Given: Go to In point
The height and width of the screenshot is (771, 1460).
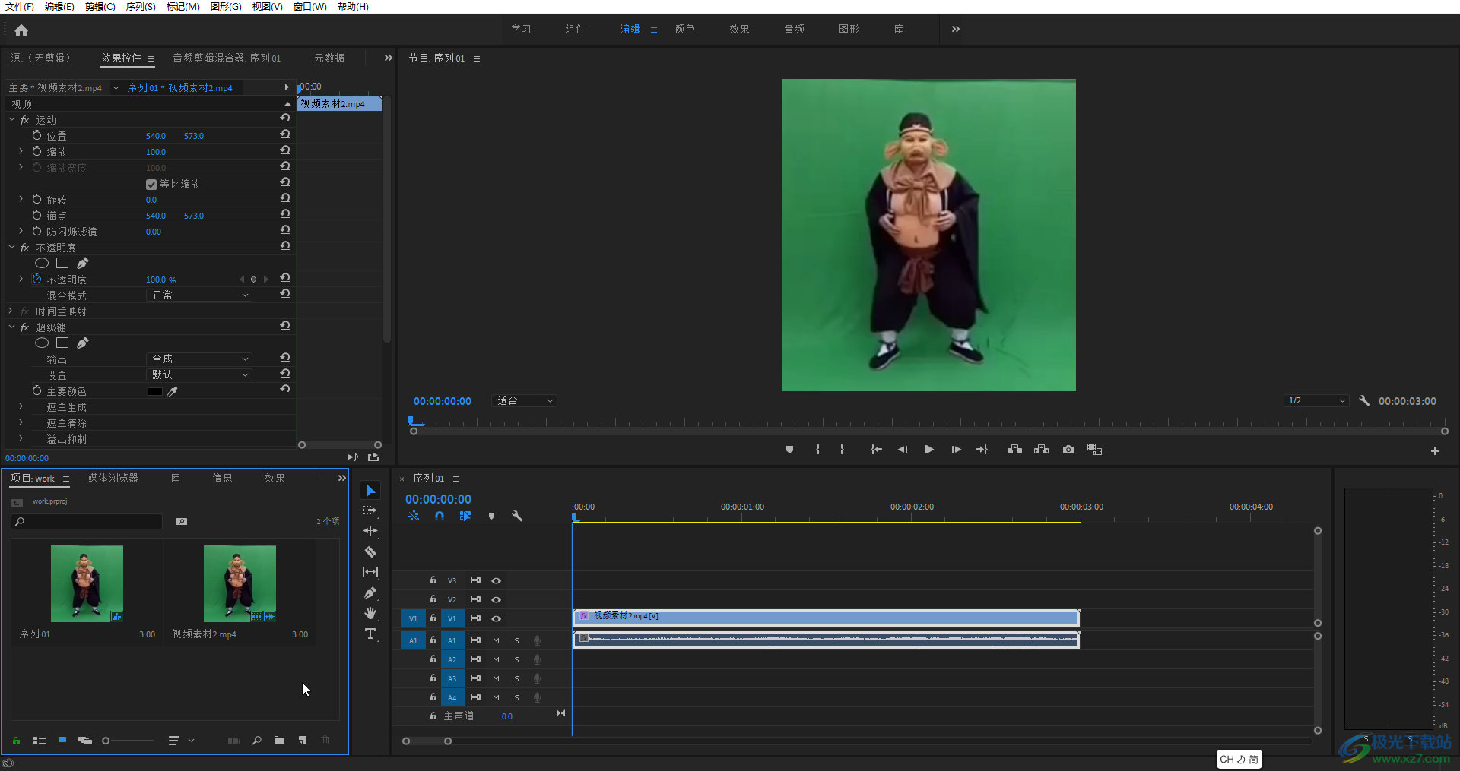Looking at the screenshot, I should [x=876, y=450].
